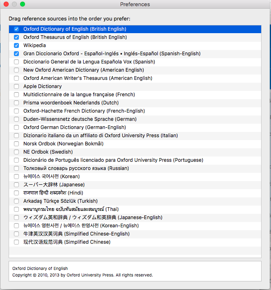Select 'Oxford German Dictionary (German-English)' text
The height and width of the screenshot is (290, 271).
click(75, 127)
